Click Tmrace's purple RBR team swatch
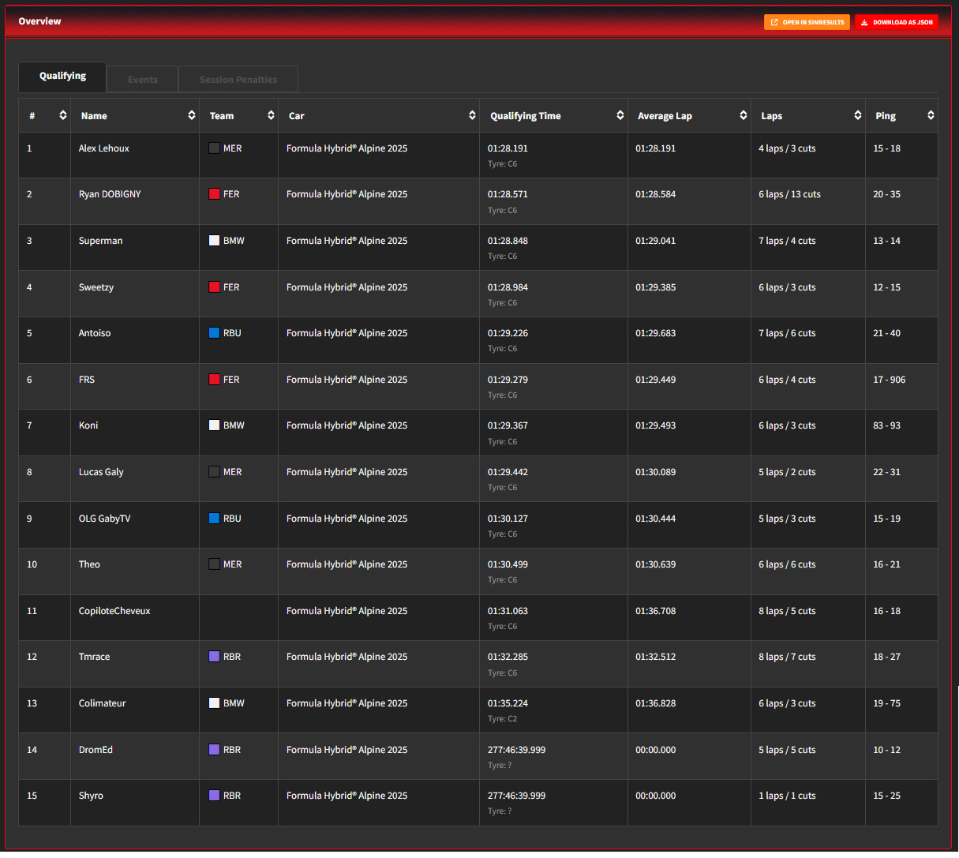 [x=214, y=657]
